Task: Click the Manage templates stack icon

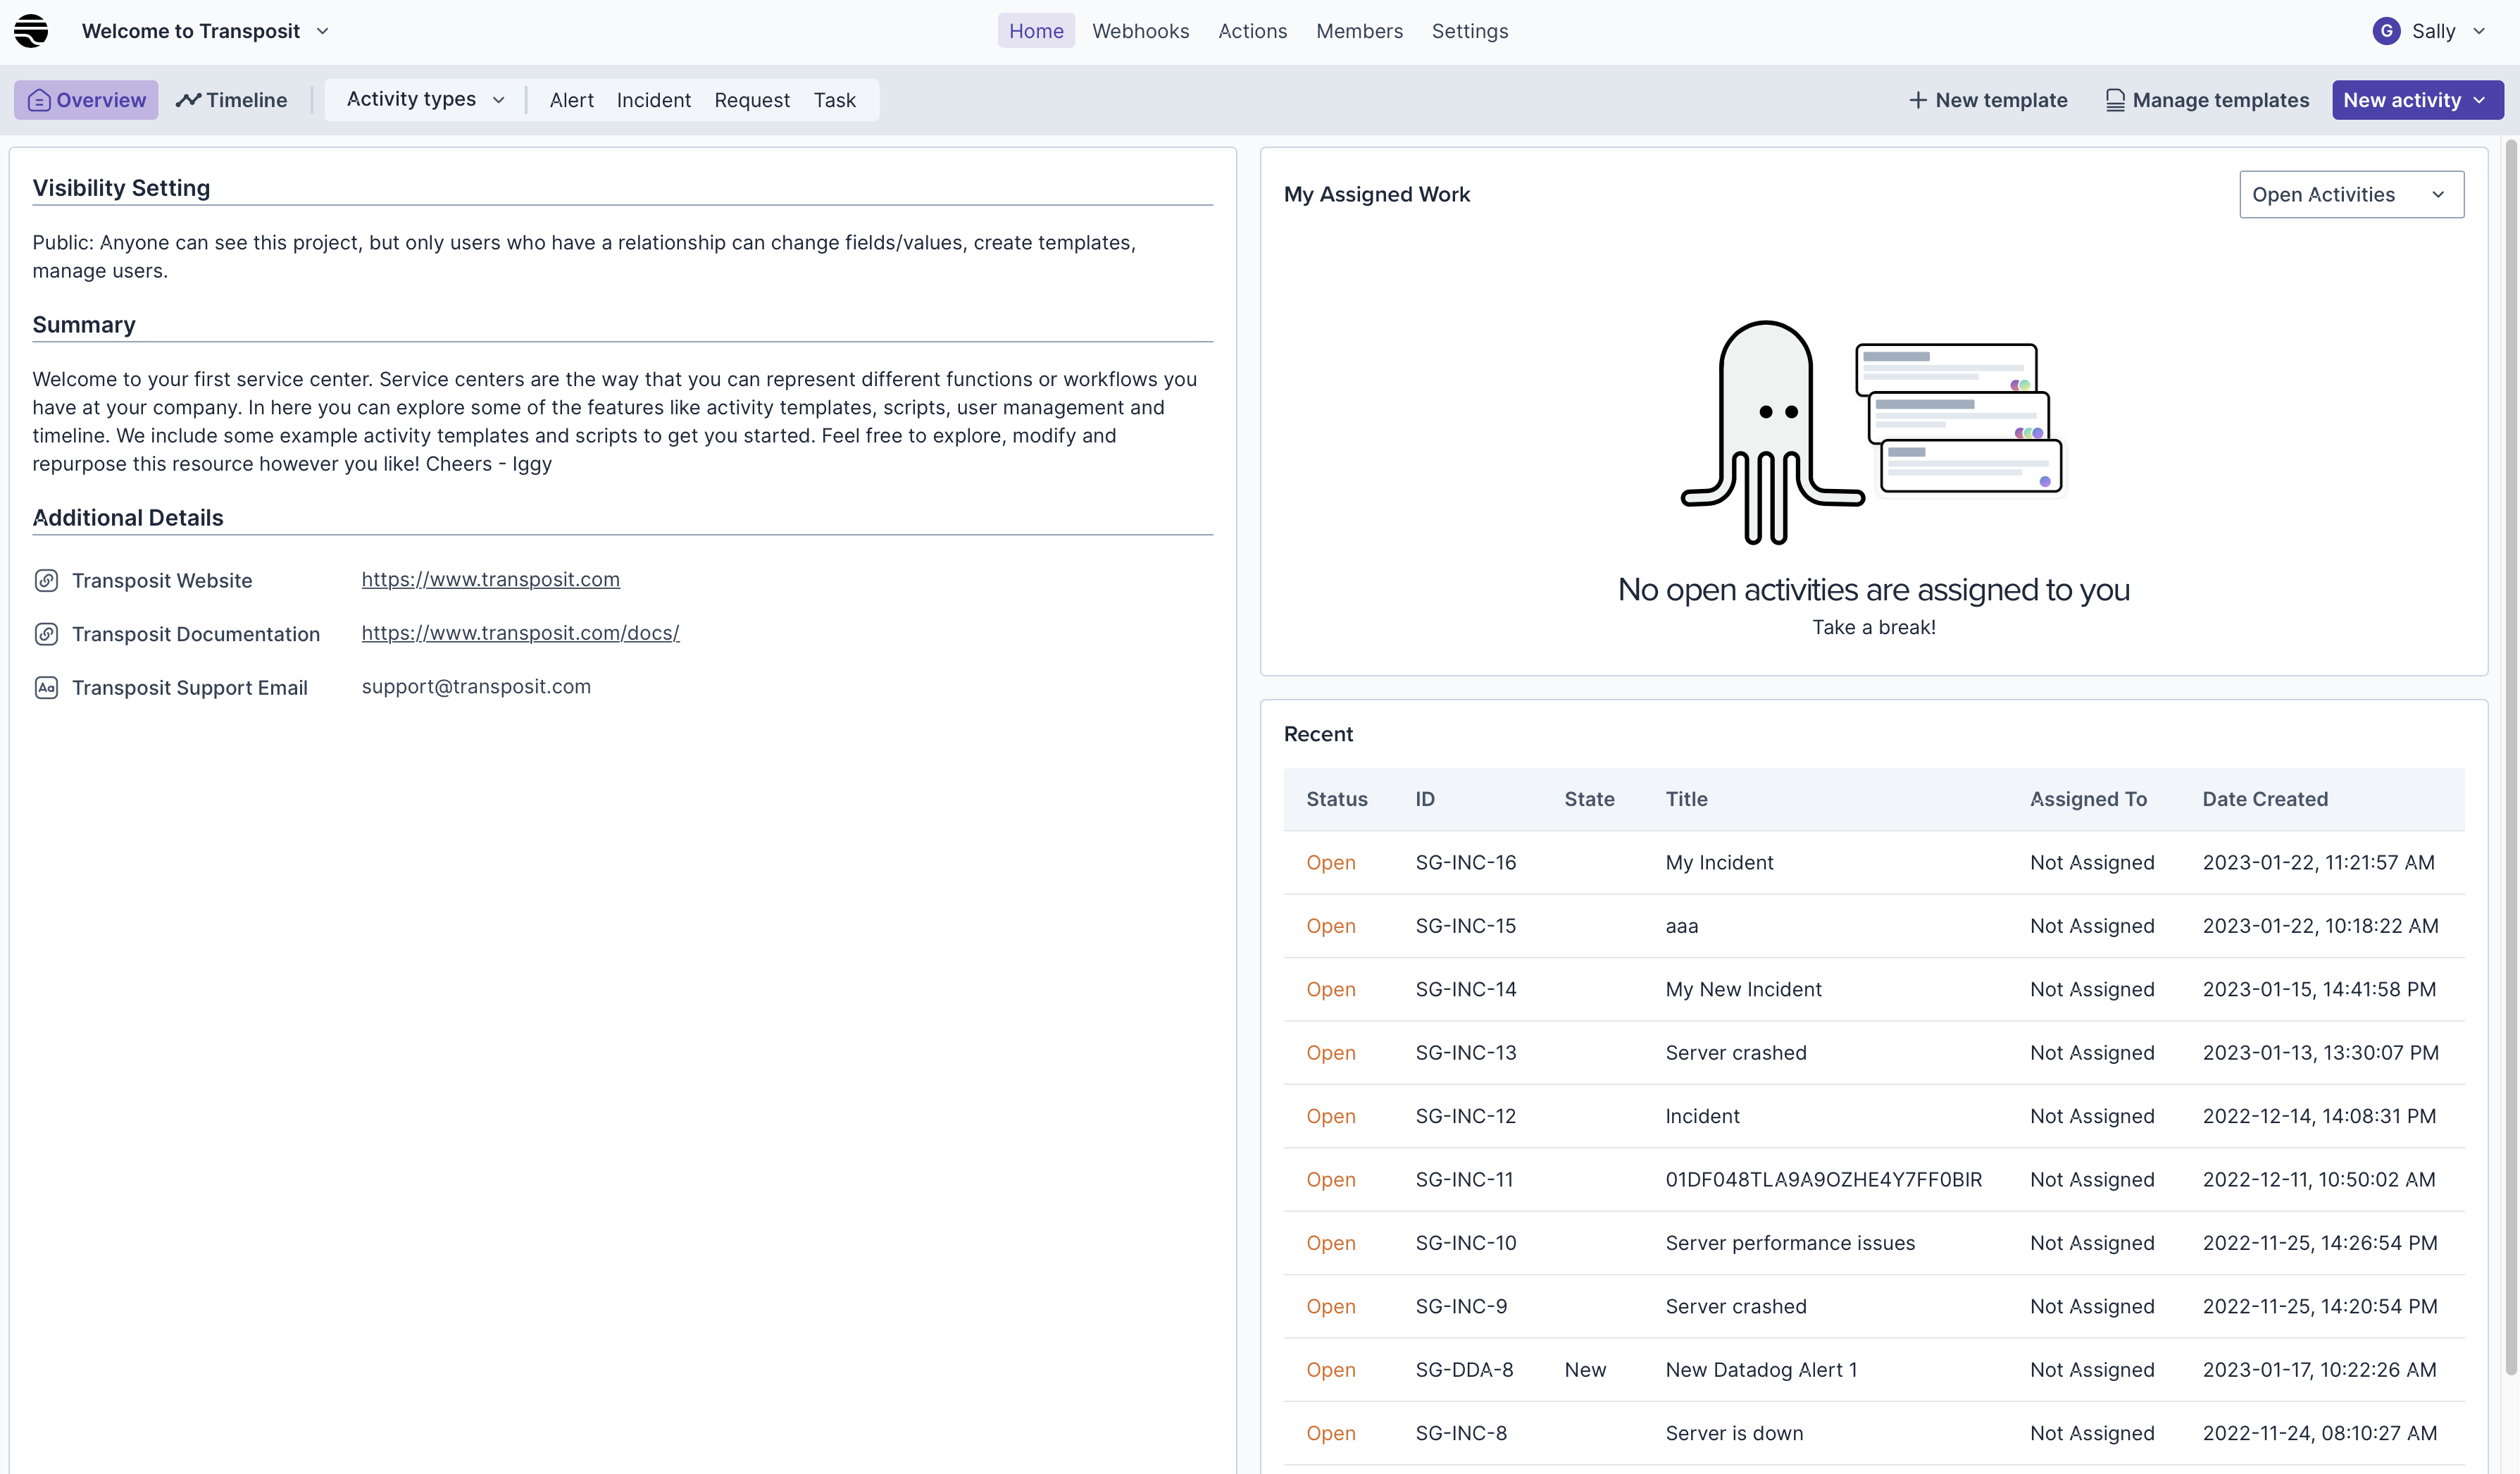Action: point(2115,100)
